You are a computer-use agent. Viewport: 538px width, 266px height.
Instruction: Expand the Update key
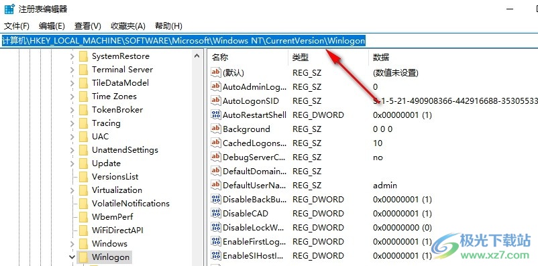(x=72, y=163)
